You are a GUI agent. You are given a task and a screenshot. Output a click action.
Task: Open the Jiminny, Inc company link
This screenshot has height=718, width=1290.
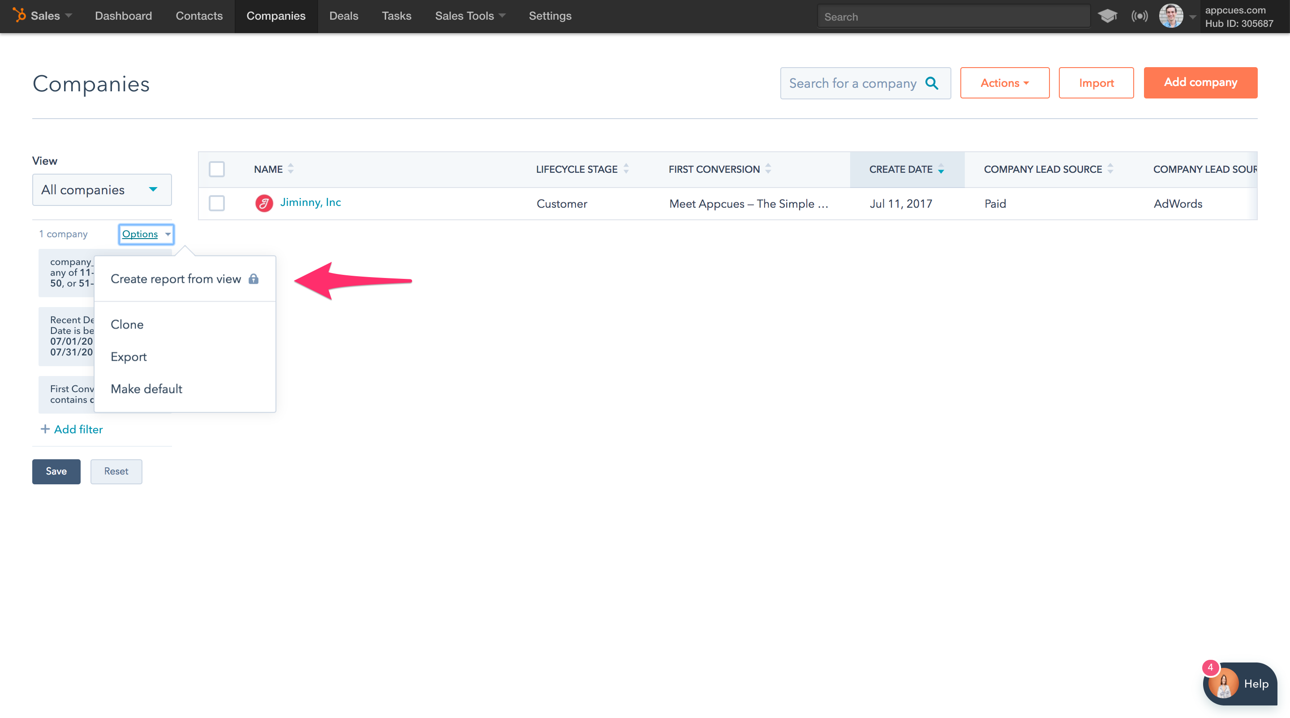[310, 202]
